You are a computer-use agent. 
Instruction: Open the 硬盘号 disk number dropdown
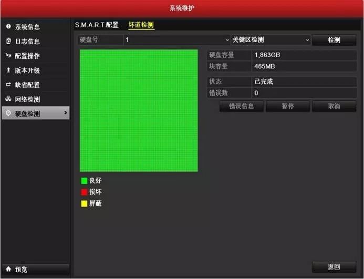[176, 40]
